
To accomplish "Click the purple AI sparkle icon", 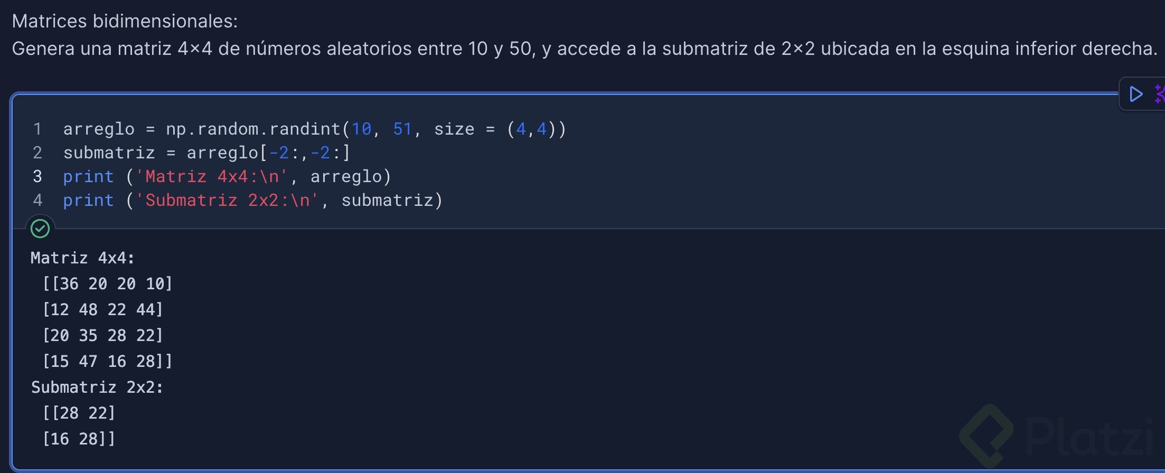I will click(1159, 94).
